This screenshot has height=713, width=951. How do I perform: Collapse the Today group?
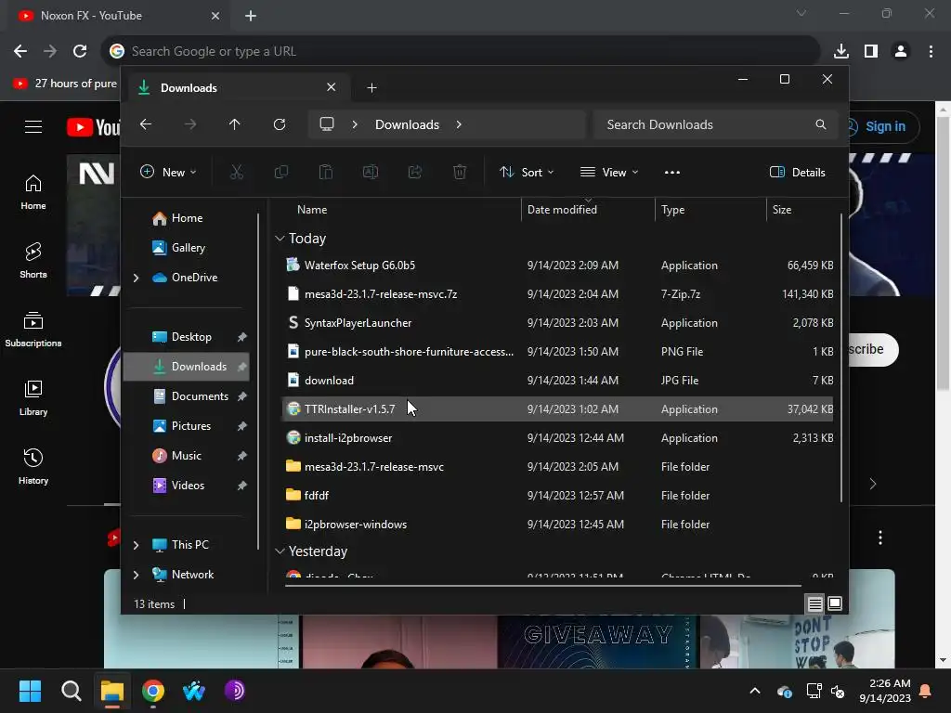(x=280, y=239)
